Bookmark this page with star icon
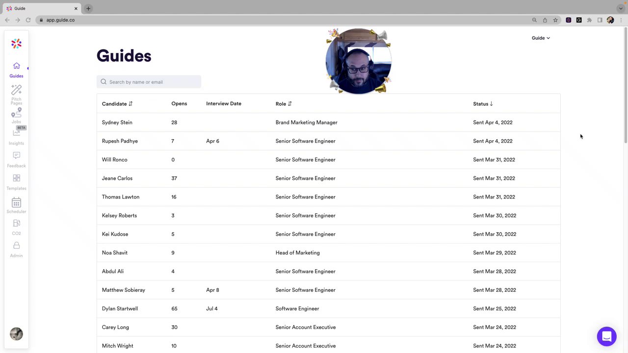The image size is (628, 353). (x=555, y=20)
